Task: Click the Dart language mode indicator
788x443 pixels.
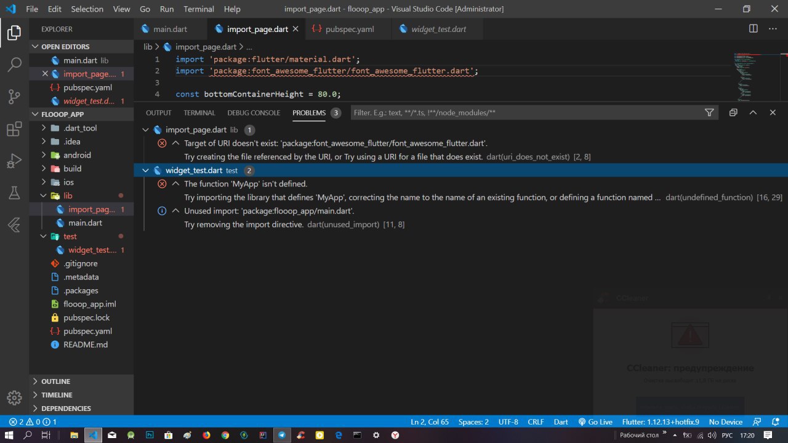Action: [x=561, y=422]
